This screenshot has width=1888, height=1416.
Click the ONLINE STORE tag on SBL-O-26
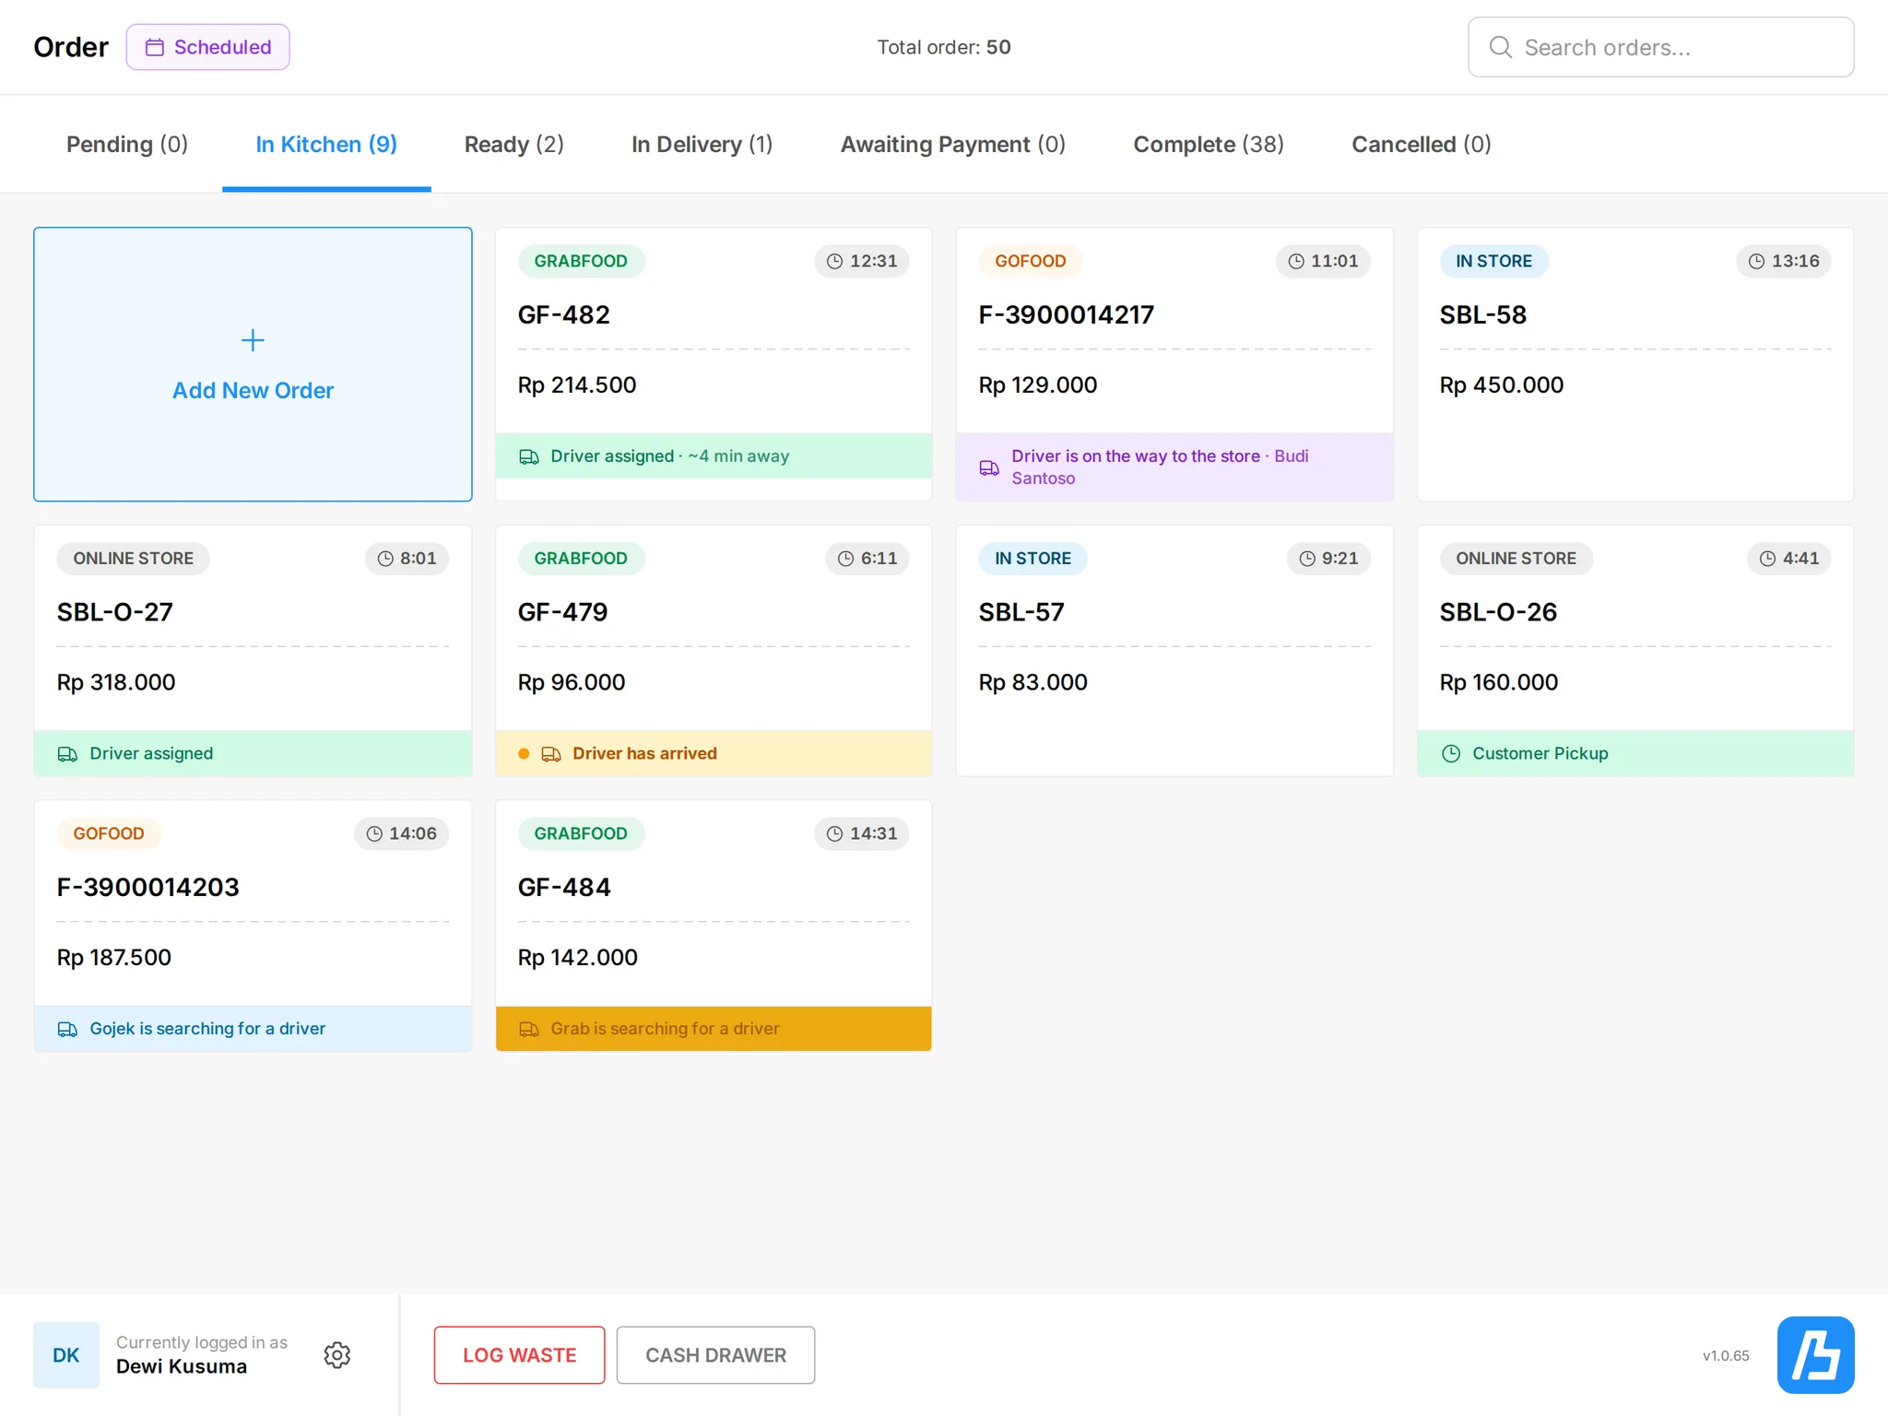click(x=1516, y=559)
